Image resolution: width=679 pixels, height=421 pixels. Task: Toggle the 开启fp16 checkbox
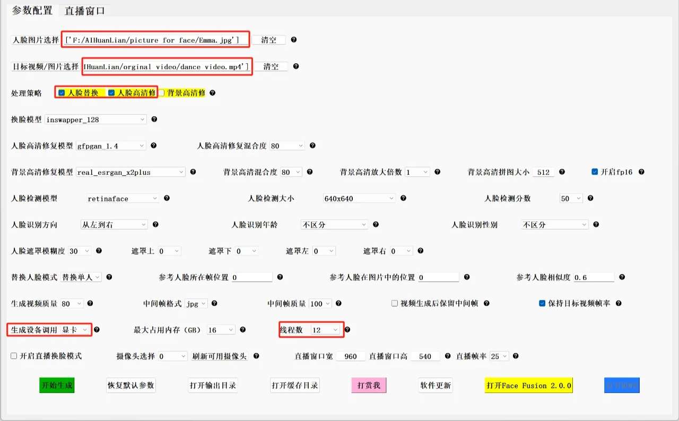595,172
